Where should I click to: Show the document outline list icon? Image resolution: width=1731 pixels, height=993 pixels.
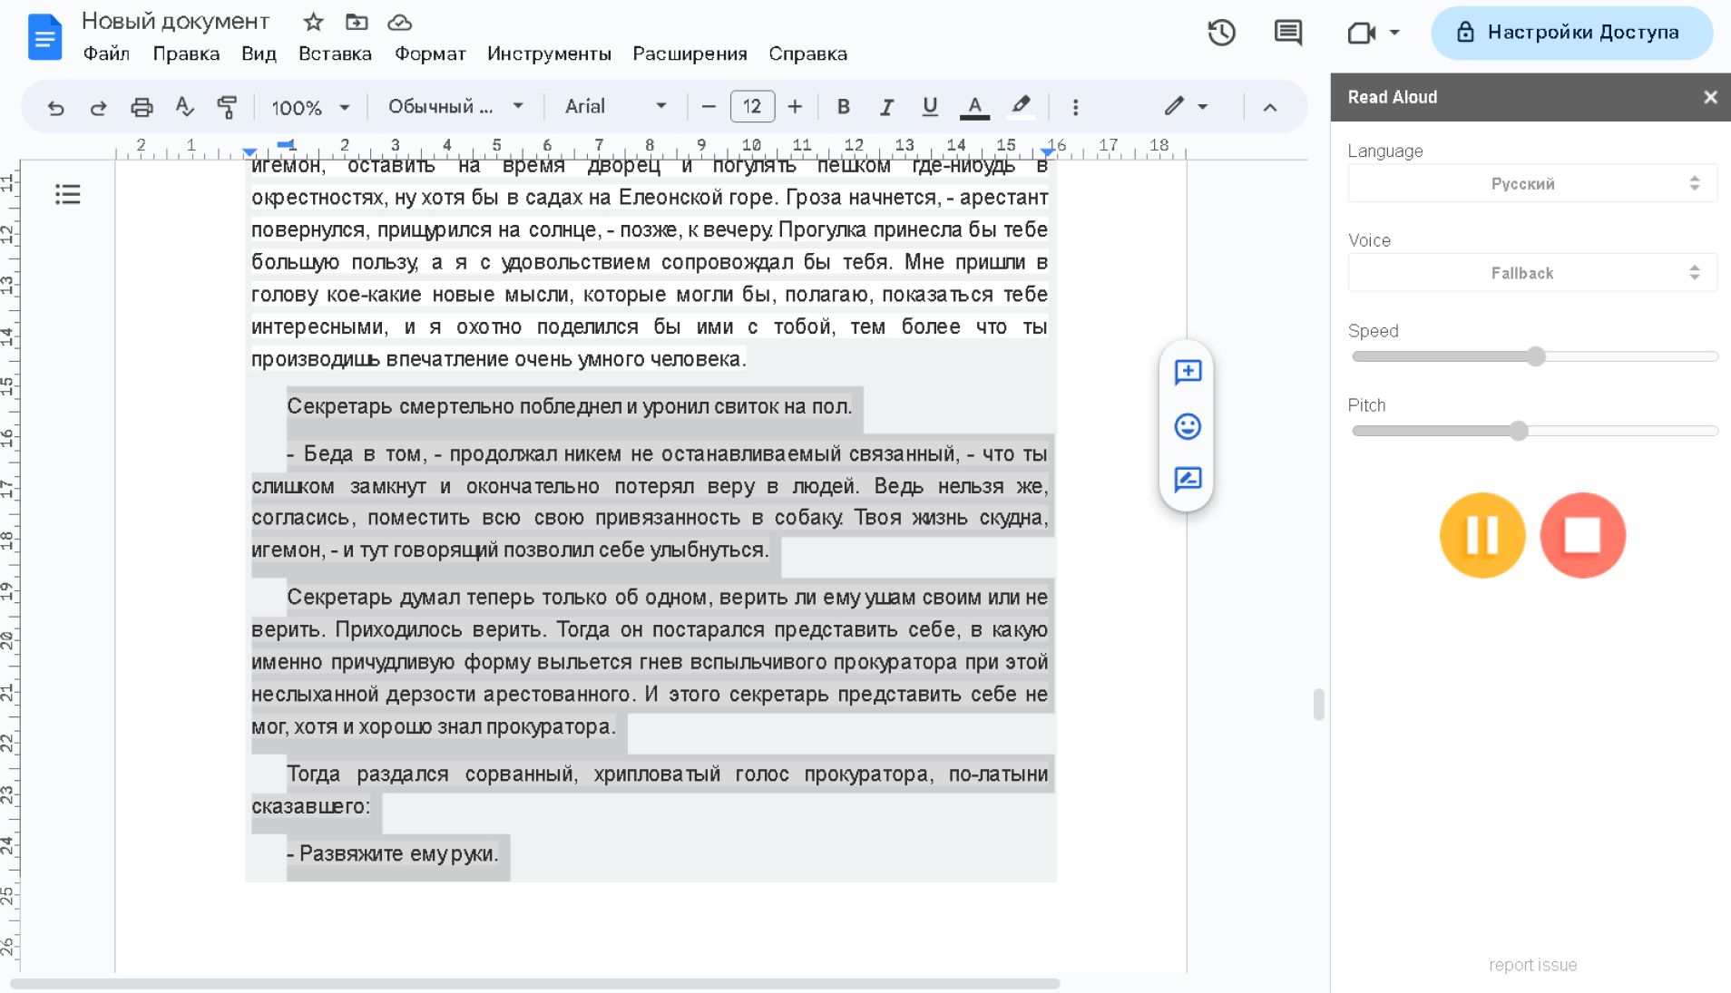pyautogui.click(x=68, y=194)
